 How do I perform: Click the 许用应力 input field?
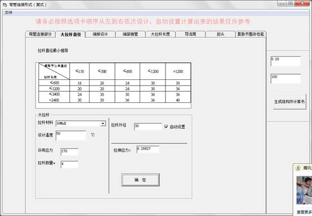pyautogui.click(x=69, y=152)
